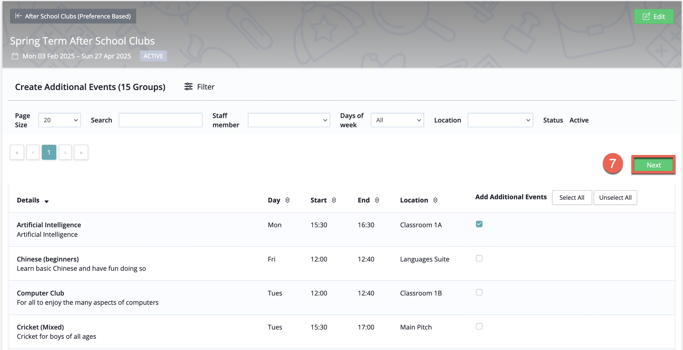Expand the Days of week dropdown

[x=397, y=120]
